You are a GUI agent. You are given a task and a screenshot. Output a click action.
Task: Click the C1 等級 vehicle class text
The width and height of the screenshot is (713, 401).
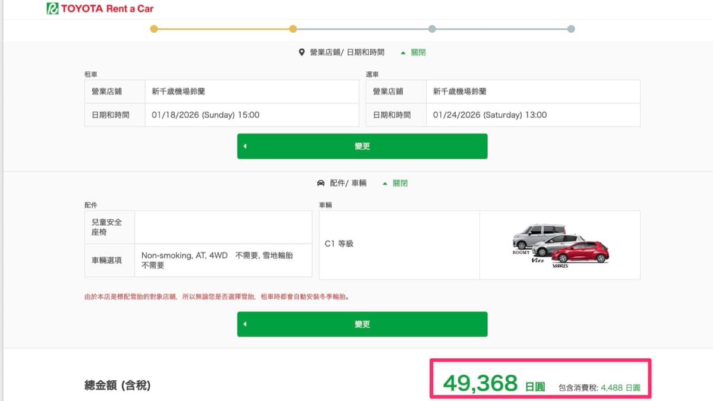[x=339, y=244]
